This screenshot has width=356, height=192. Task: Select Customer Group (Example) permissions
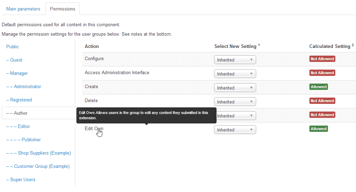[x=38, y=166]
